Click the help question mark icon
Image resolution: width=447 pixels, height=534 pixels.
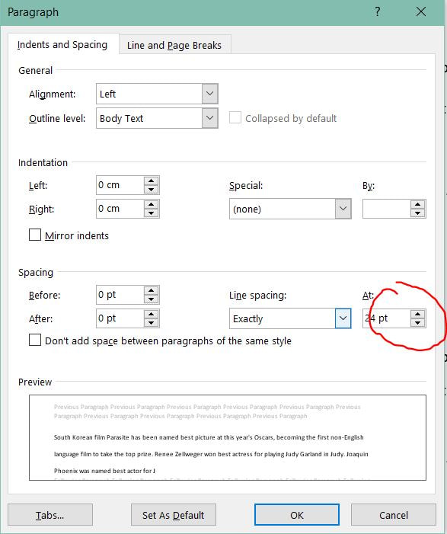click(377, 12)
